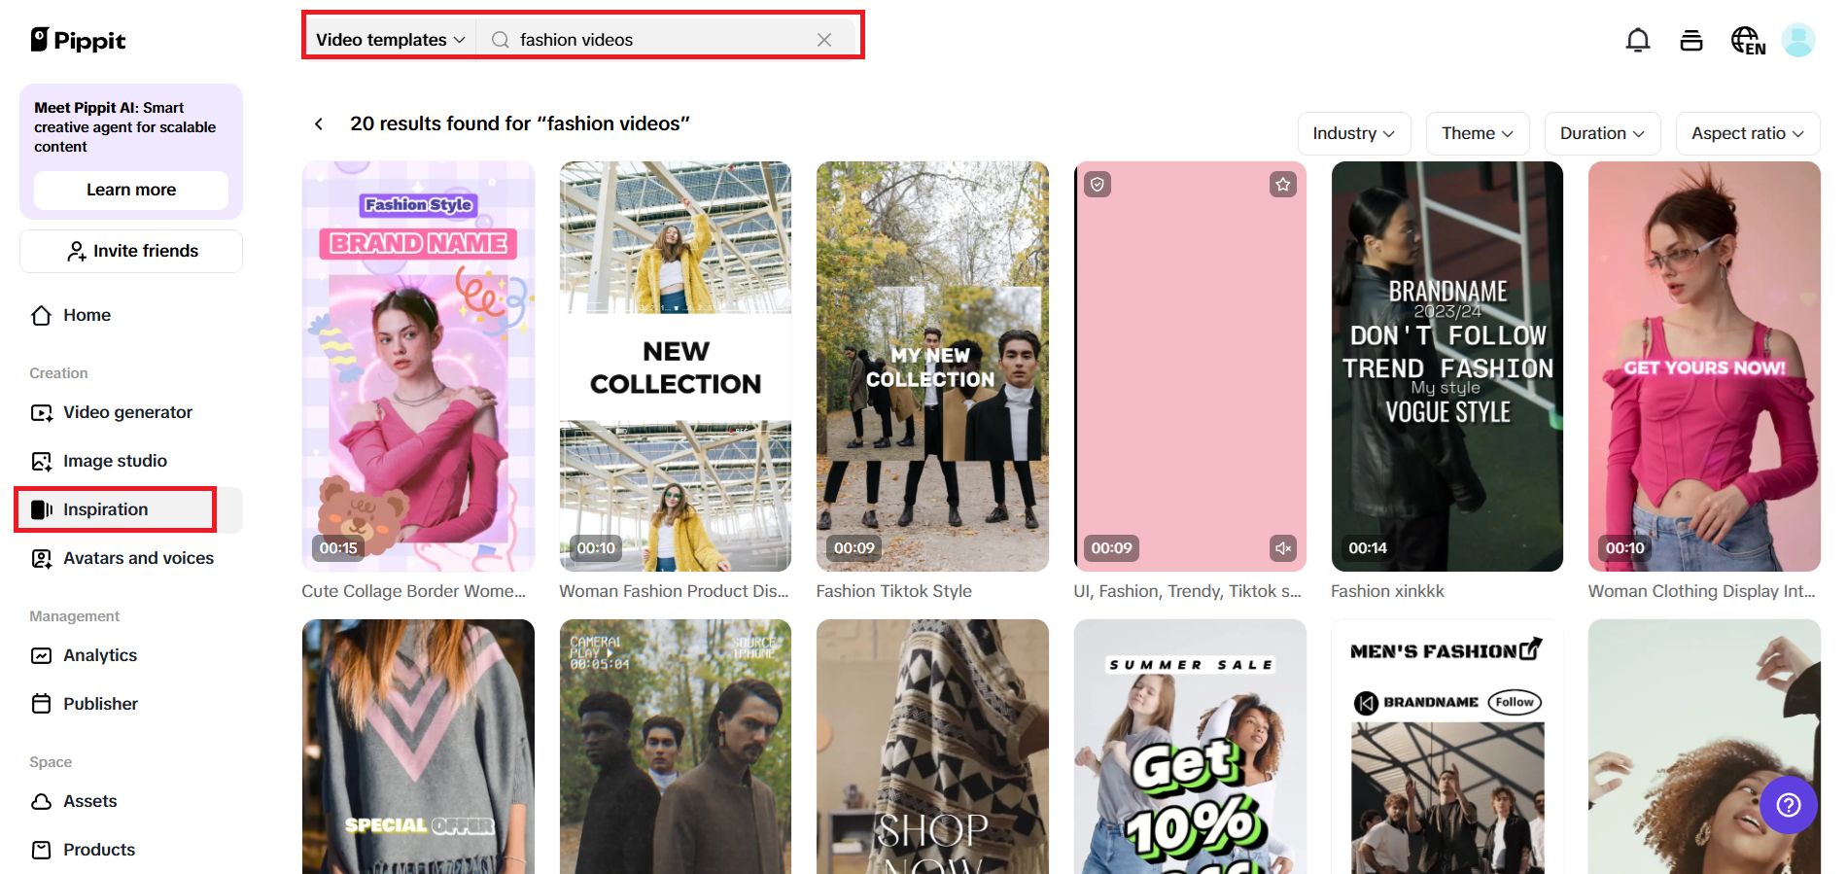Expand the Industry filter dropdown
Viewport: 1847px width, 874px height.
point(1353,133)
